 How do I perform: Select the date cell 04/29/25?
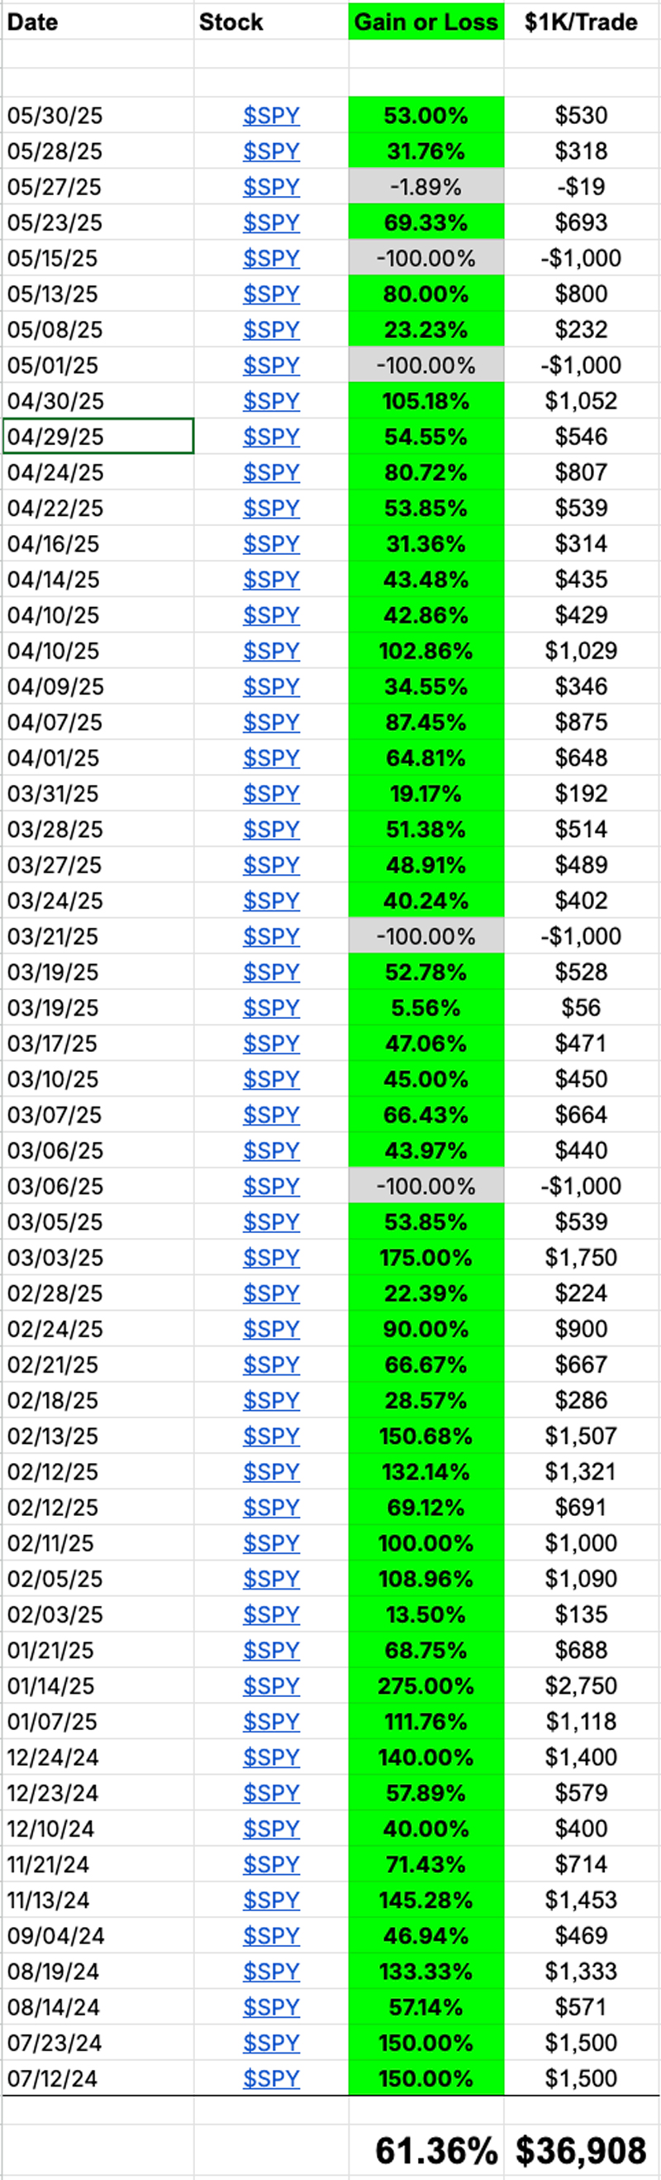click(97, 437)
